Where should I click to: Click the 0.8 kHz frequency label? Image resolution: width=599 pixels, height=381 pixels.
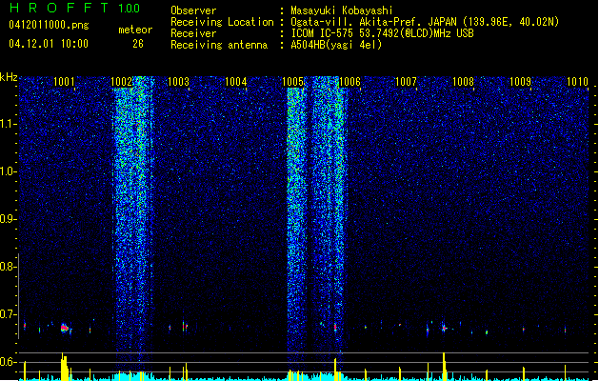coord(8,267)
